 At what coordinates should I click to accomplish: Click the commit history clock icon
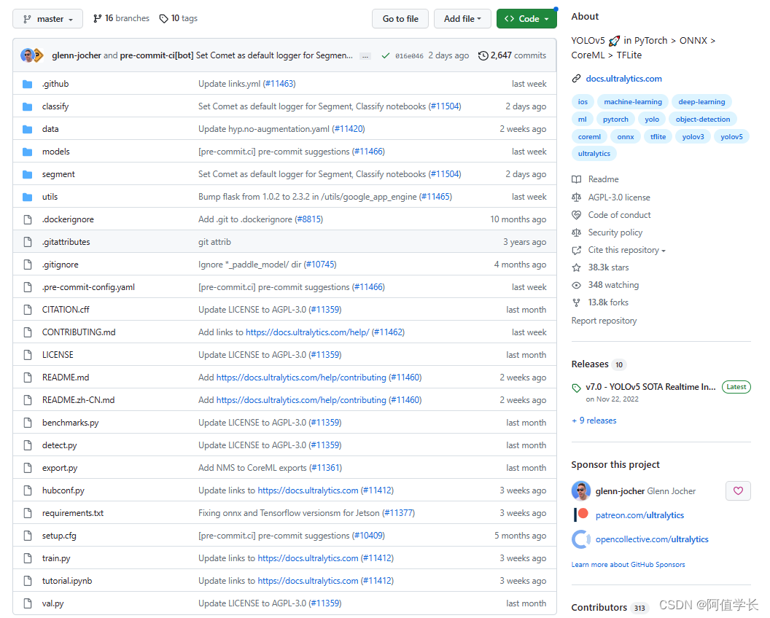pyautogui.click(x=483, y=55)
